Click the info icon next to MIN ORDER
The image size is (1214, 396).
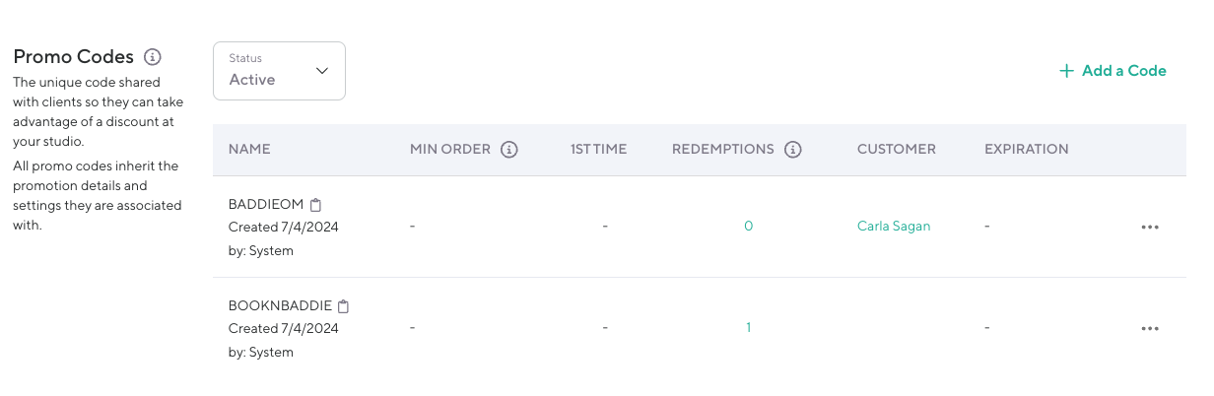coord(509,150)
